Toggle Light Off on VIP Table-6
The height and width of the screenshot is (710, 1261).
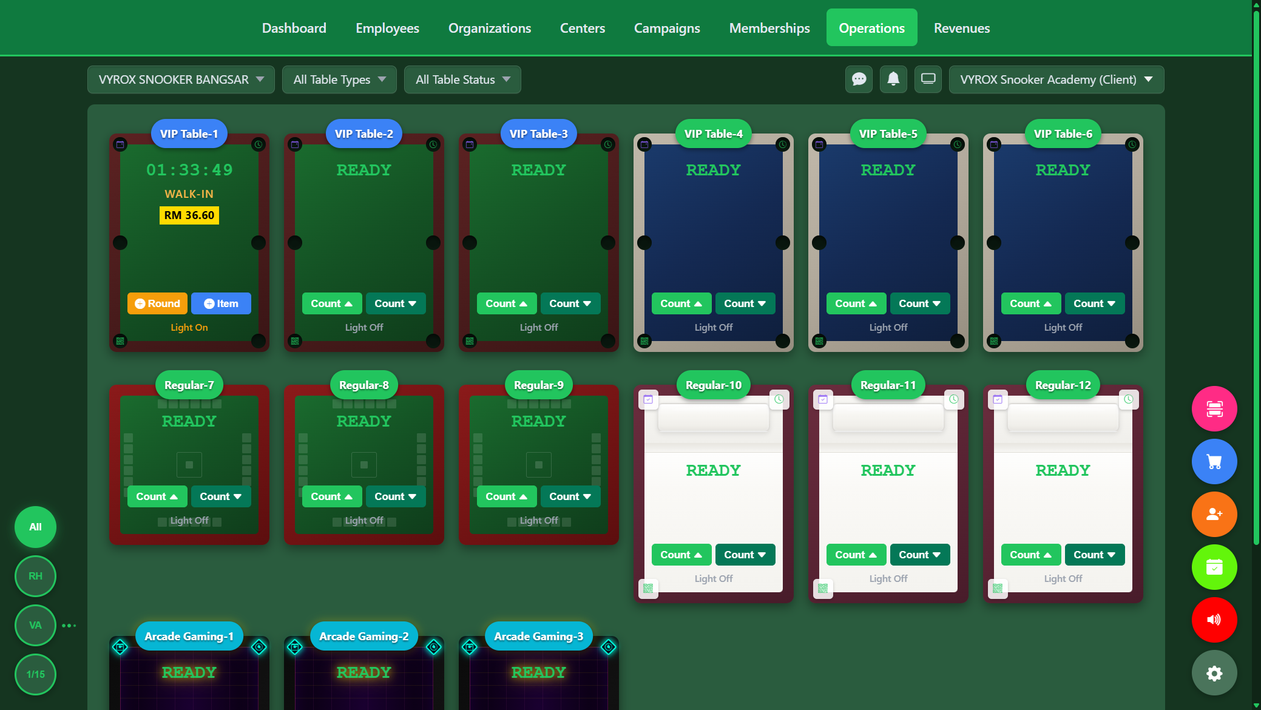[1063, 328]
